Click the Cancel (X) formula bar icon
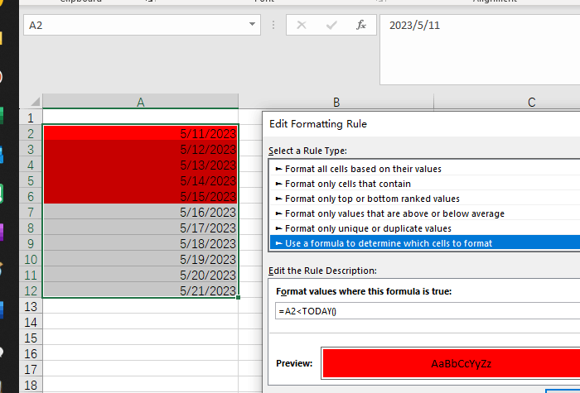The width and height of the screenshot is (580, 393). pos(302,25)
